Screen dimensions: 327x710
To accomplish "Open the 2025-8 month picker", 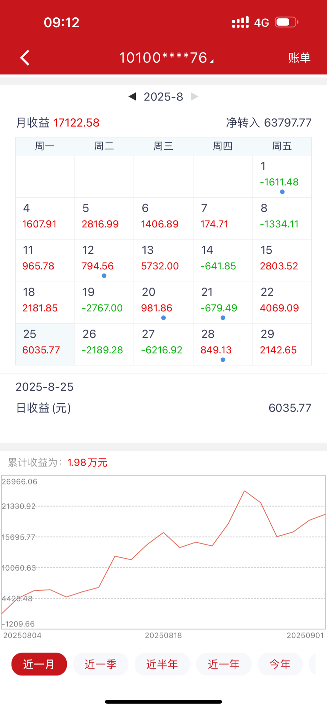I will 163,97.
